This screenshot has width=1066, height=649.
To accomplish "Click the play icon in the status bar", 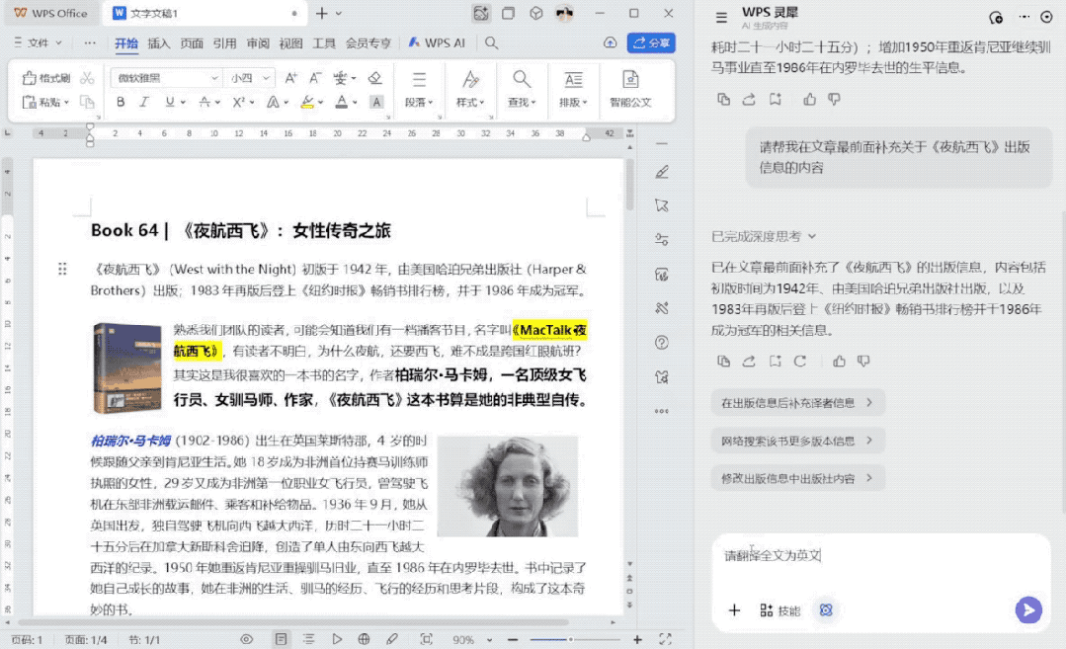I will click(337, 639).
